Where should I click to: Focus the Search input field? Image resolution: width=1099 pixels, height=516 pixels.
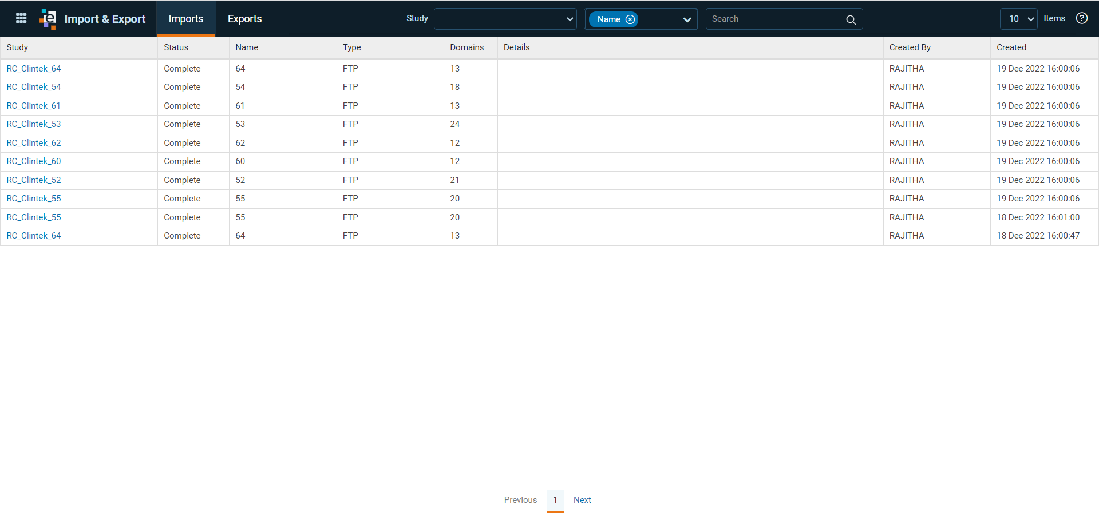click(776, 19)
